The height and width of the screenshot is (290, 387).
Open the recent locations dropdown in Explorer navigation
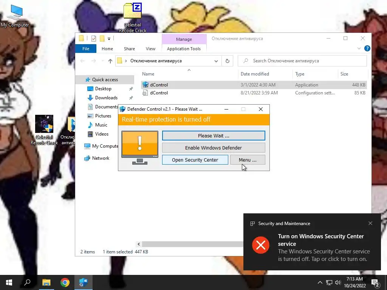click(x=102, y=61)
